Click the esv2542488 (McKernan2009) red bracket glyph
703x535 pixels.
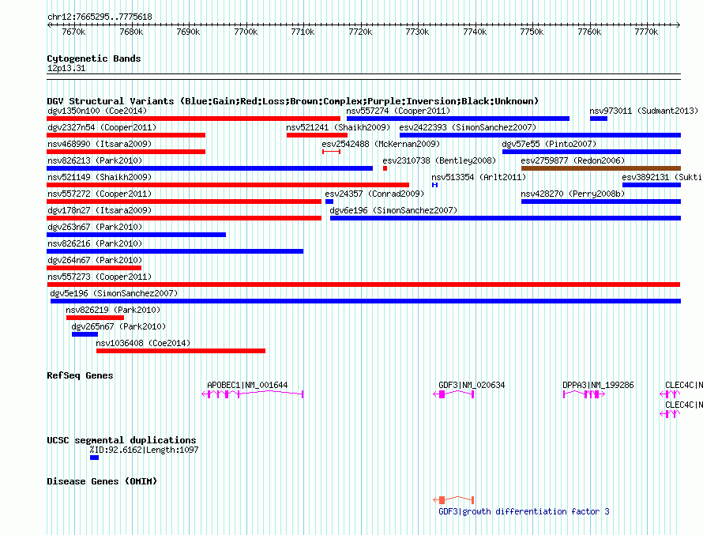pyautogui.click(x=331, y=152)
